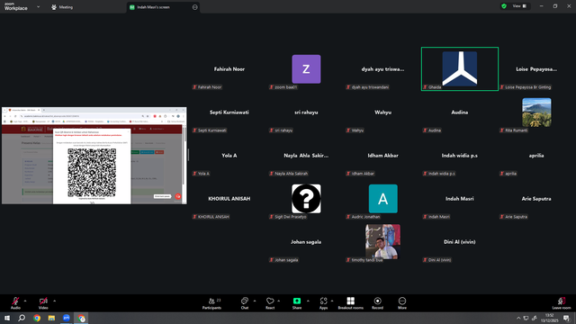Select the Arie Saputra participant tile

coord(536,199)
